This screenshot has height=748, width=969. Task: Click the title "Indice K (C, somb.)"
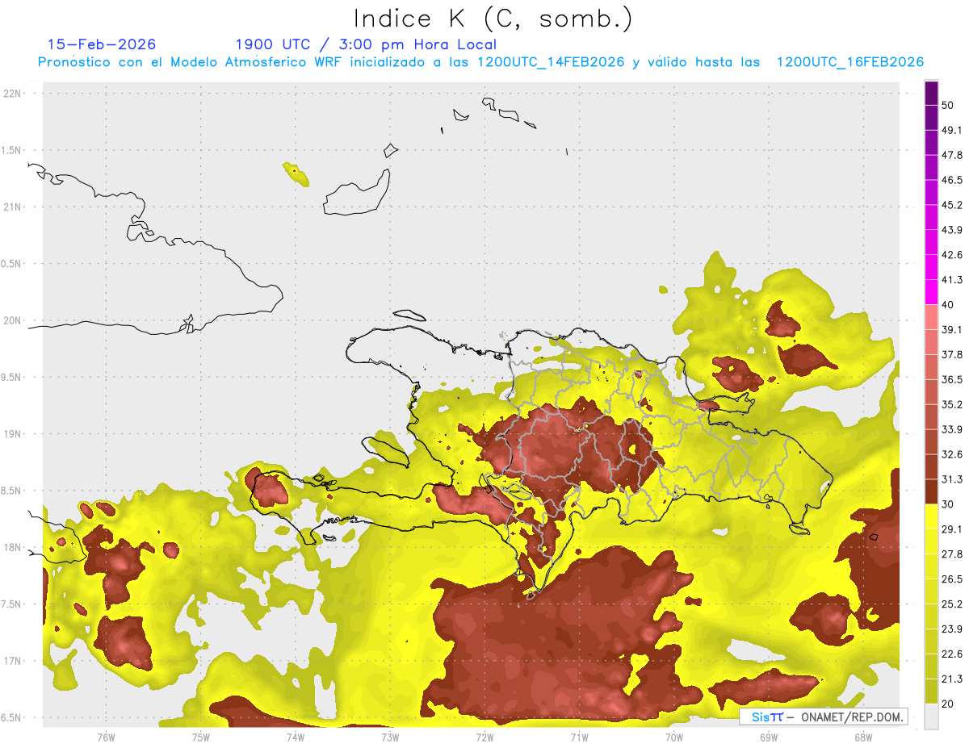pyautogui.click(x=493, y=19)
